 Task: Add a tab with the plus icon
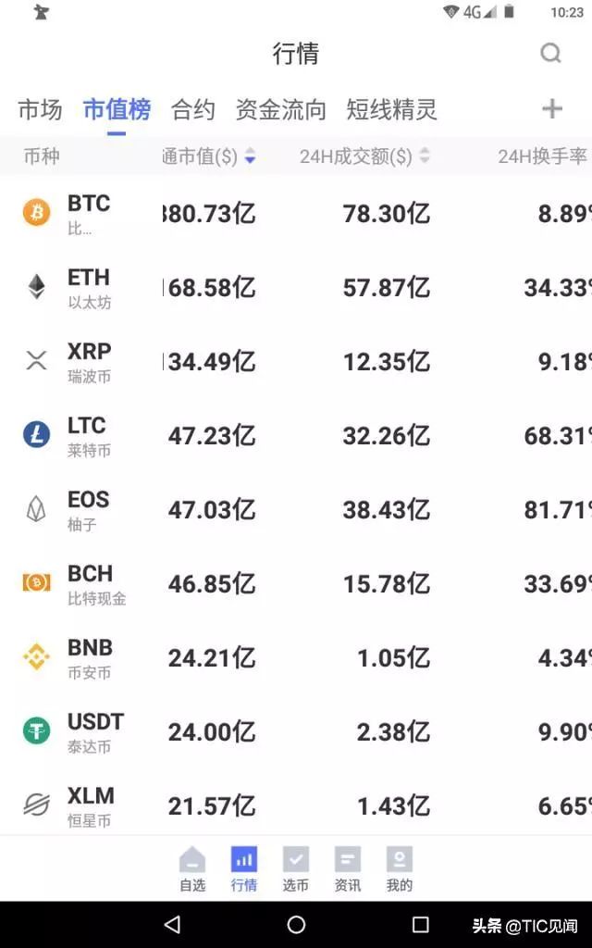point(552,109)
